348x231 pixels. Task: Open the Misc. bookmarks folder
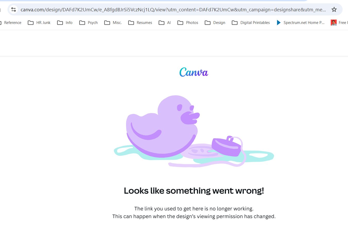click(113, 23)
